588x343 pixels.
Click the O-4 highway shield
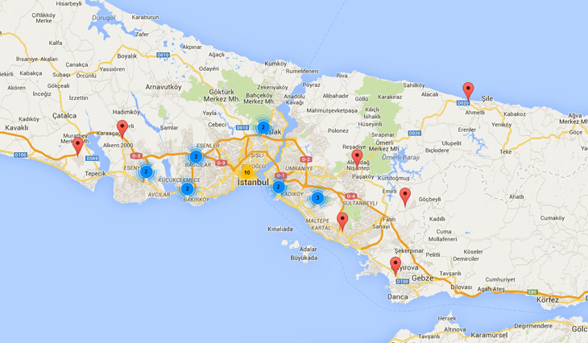pos(350,196)
